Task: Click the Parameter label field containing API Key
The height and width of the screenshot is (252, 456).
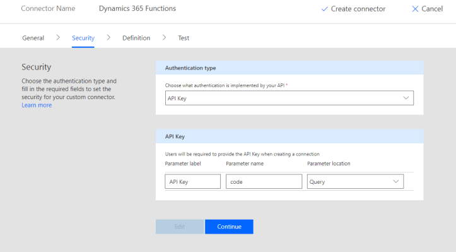Action: click(x=192, y=181)
